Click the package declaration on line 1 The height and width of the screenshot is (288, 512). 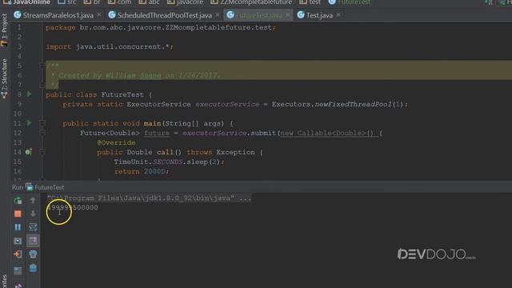click(x=161, y=27)
